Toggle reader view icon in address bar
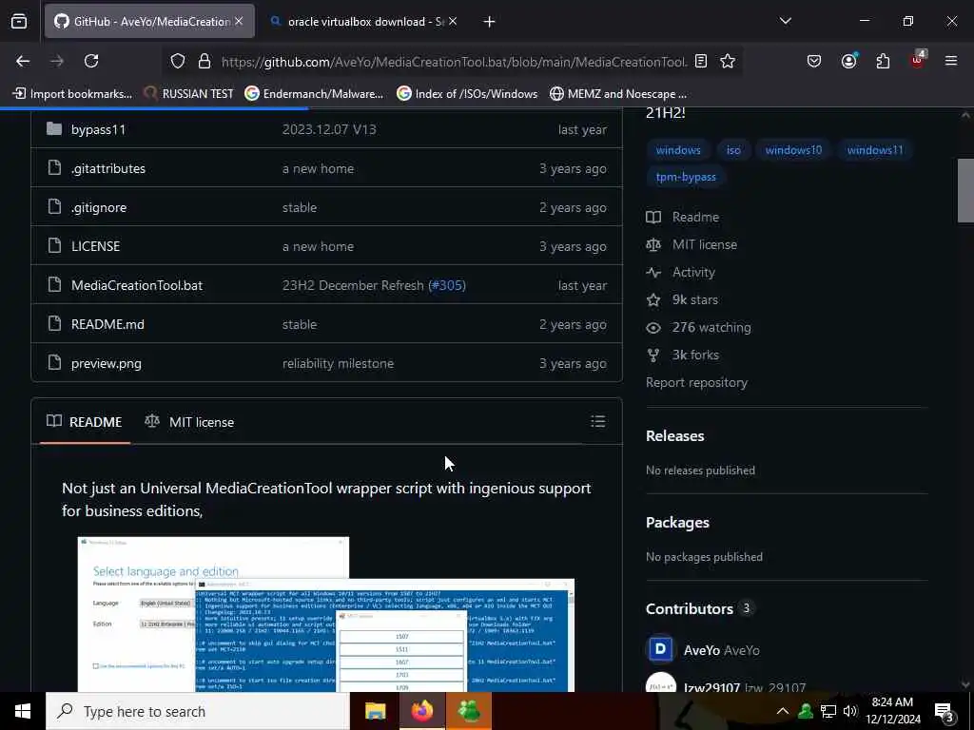Image resolution: width=974 pixels, height=730 pixels. (x=701, y=61)
